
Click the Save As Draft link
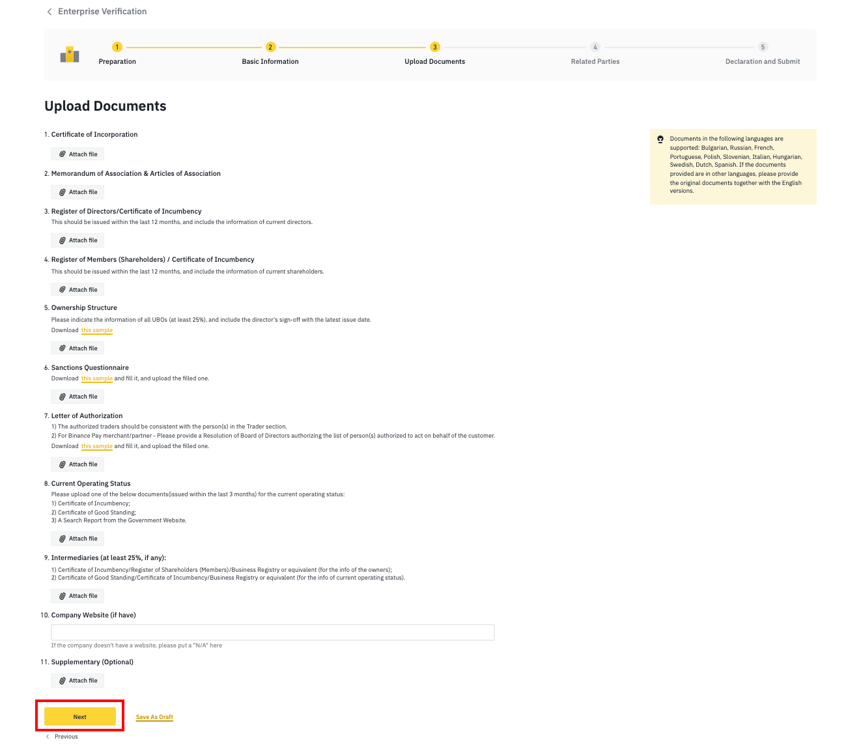click(154, 717)
